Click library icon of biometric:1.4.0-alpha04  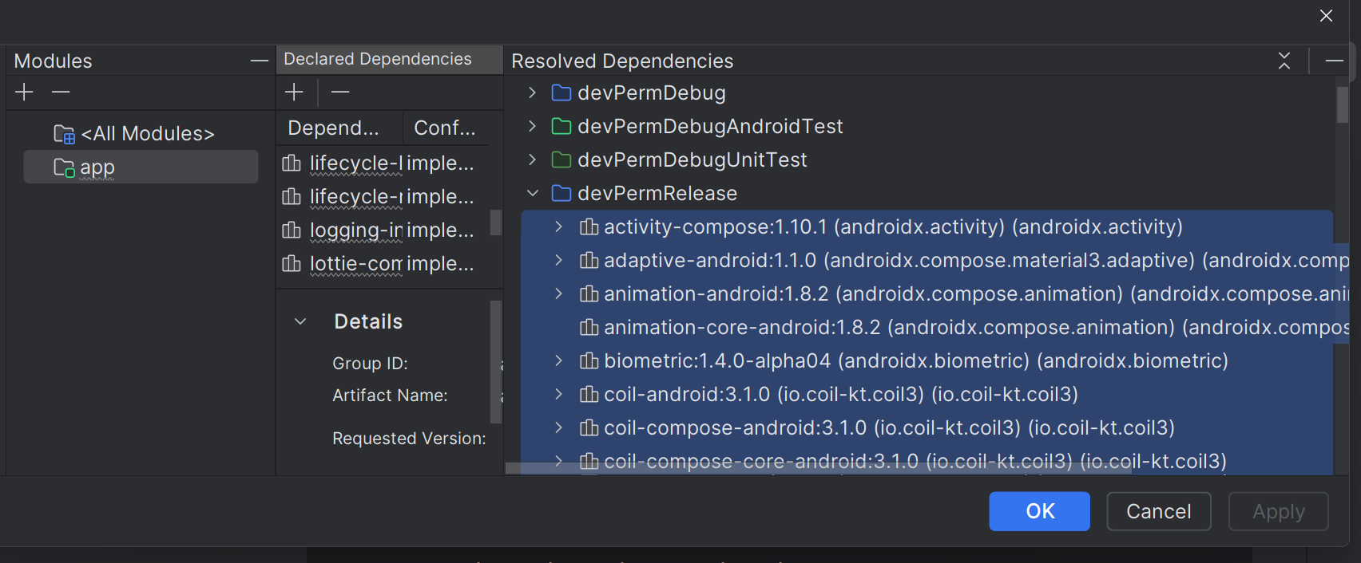point(589,361)
